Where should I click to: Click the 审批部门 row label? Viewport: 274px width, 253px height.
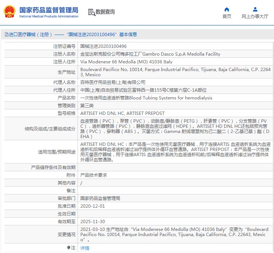[x=66, y=198]
